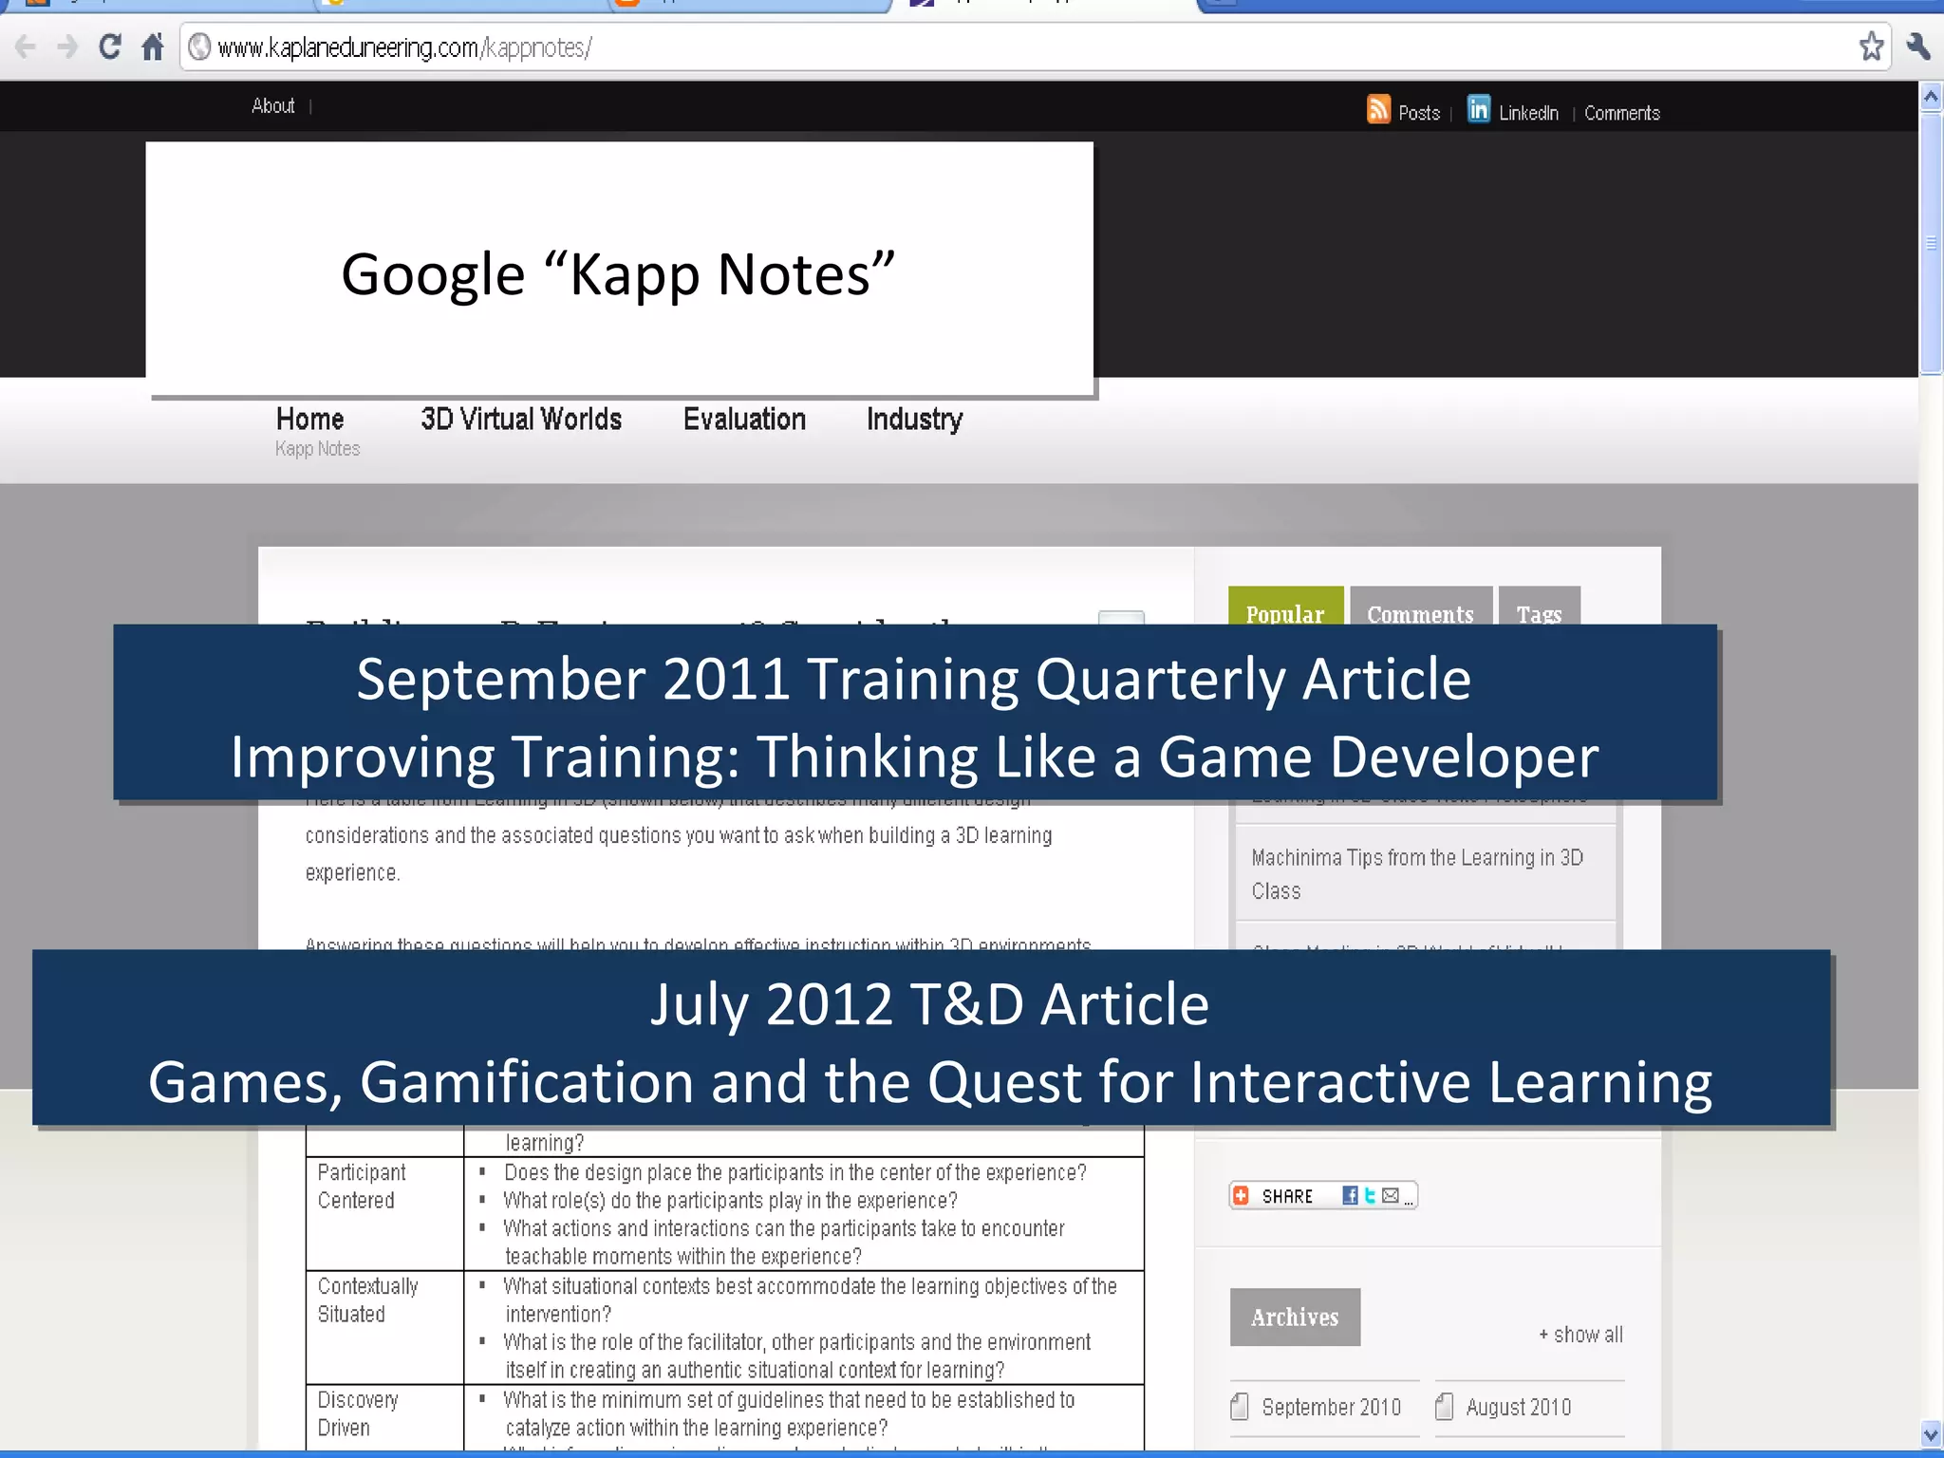Click the Archives heading button
1944x1458 pixels.
pos(1295,1317)
